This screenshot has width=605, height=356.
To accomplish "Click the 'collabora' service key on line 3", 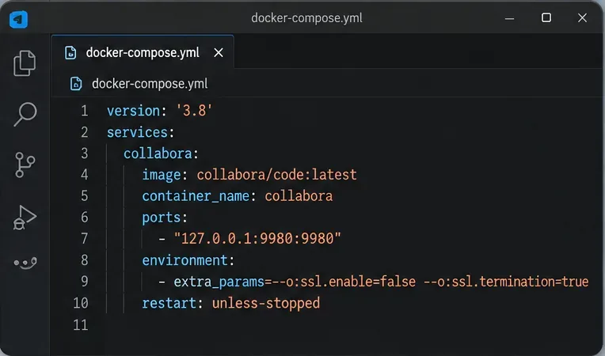I will (158, 153).
